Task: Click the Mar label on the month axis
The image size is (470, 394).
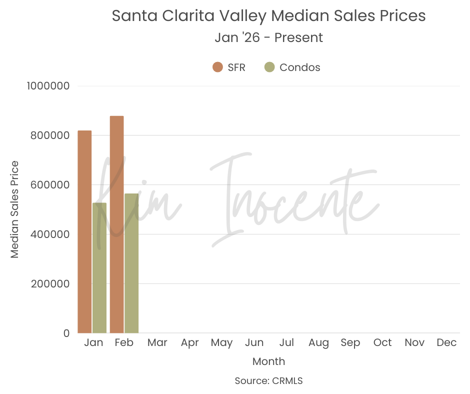Action: tap(157, 342)
